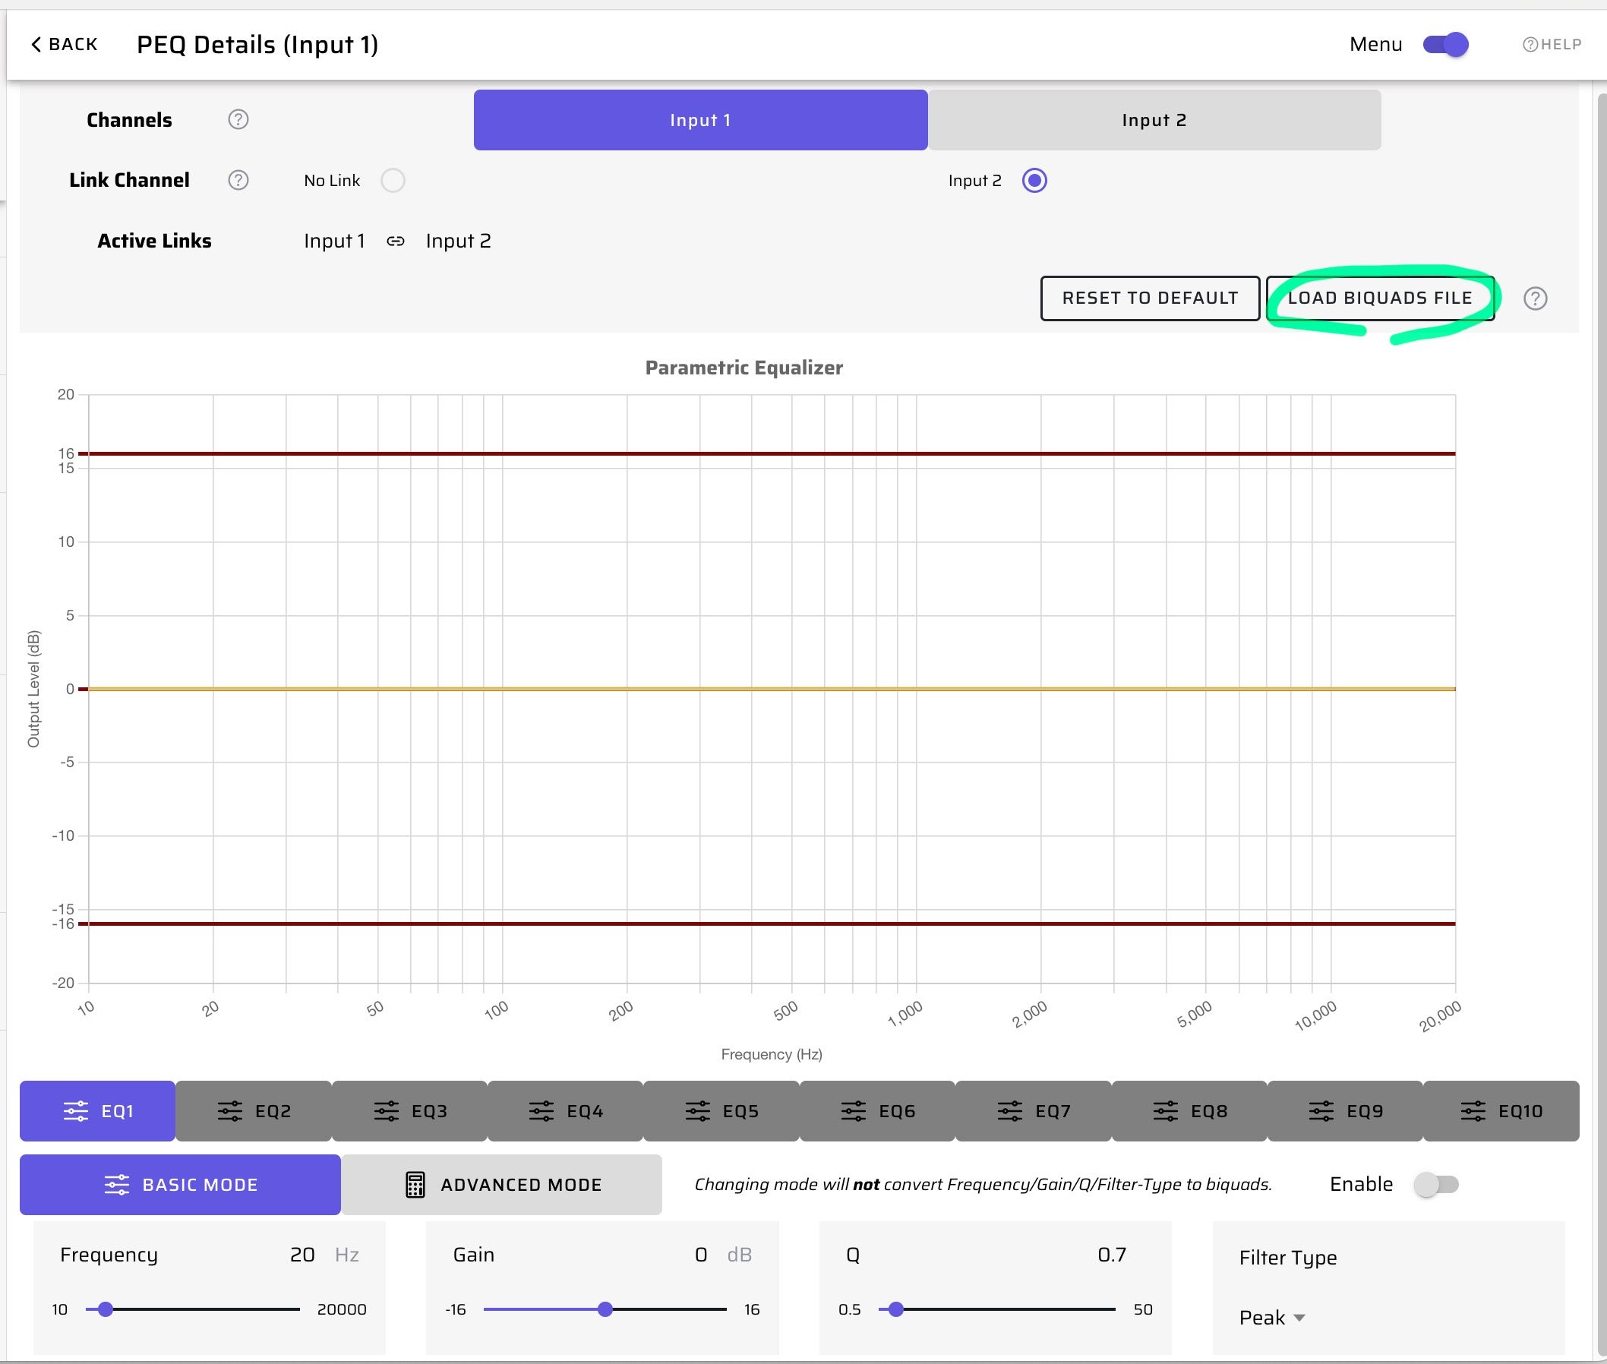Viewport: 1607px width, 1364px height.
Task: Click the Reset to Default button
Action: [1149, 298]
